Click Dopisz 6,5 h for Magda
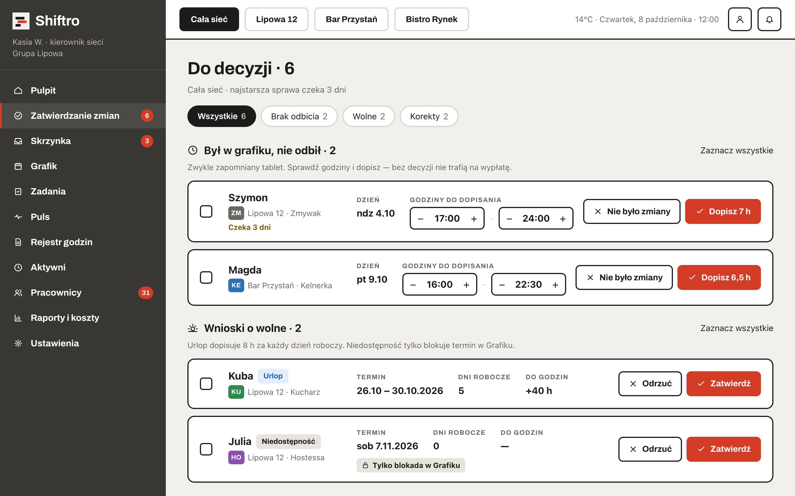The width and height of the screenshot is (795, 496). point(719,277)
